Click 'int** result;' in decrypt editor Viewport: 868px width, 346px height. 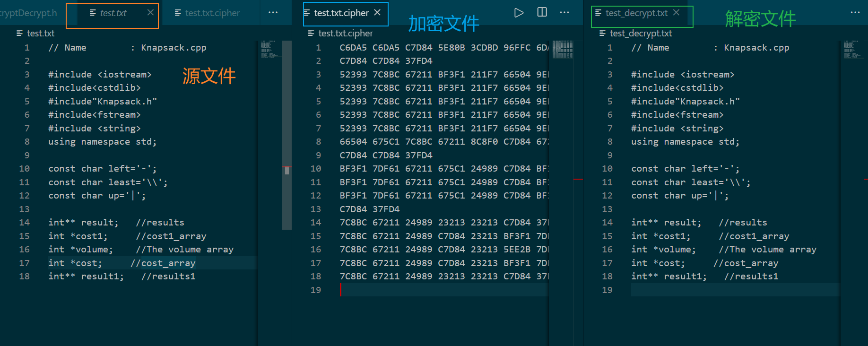tap(666, 223)
